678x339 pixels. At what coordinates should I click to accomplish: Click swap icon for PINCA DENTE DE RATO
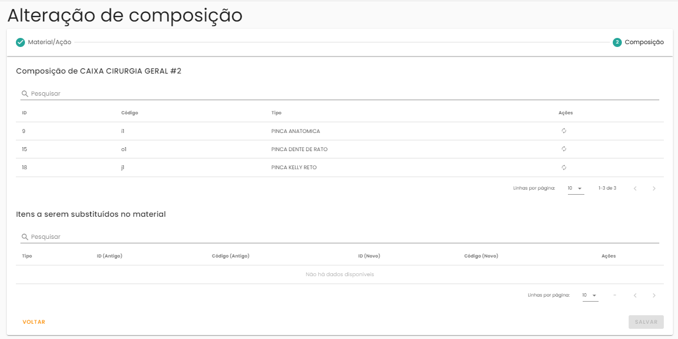[564, 149]
